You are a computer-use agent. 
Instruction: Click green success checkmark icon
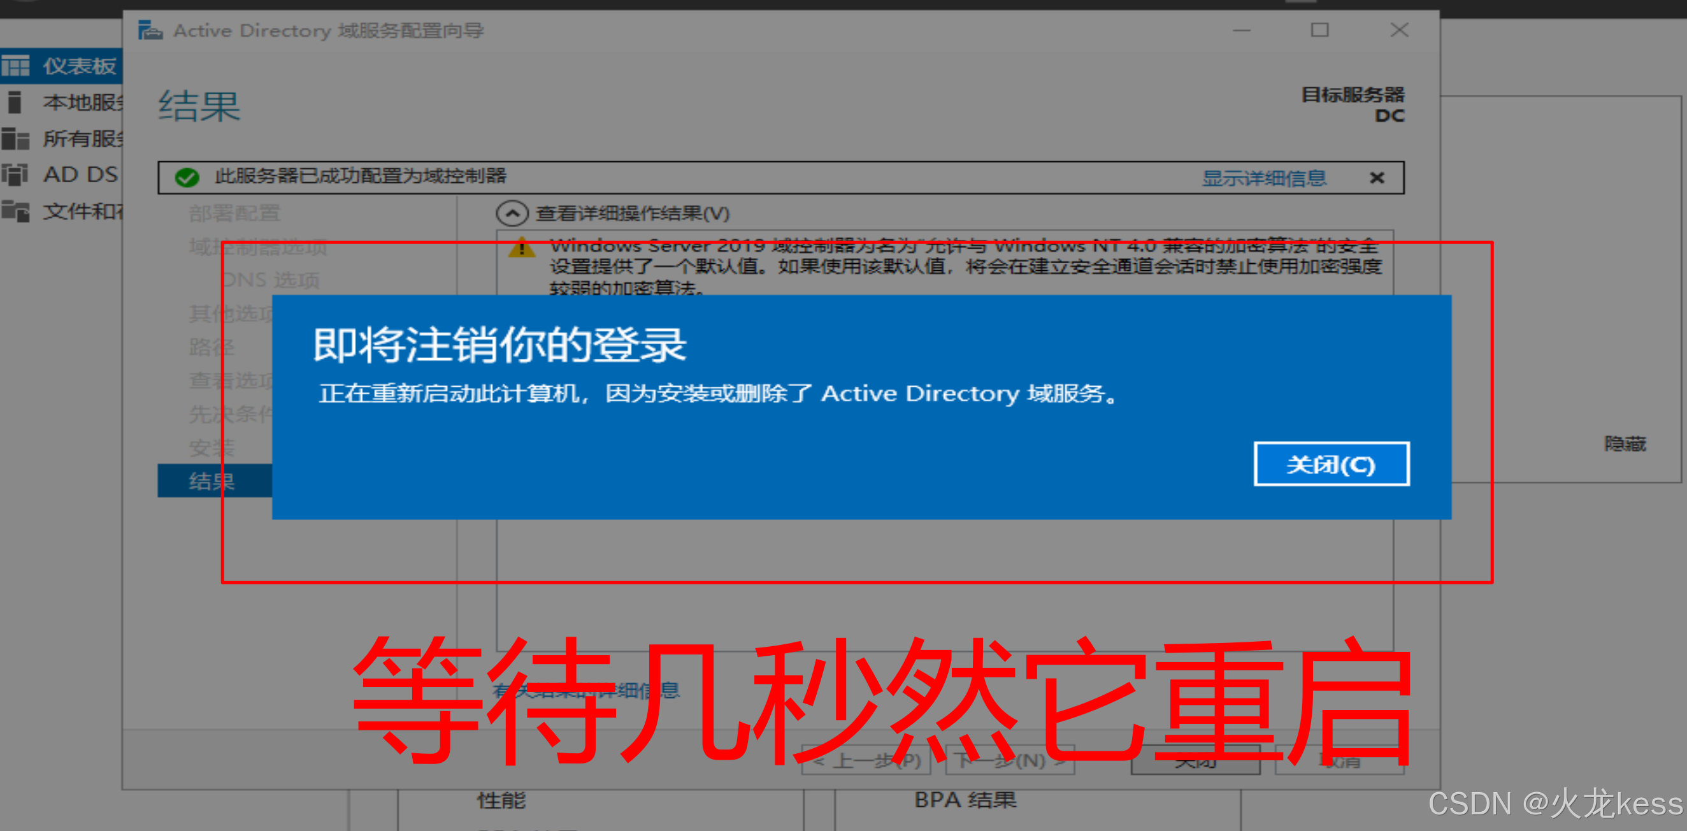click(x=187, y=177)
